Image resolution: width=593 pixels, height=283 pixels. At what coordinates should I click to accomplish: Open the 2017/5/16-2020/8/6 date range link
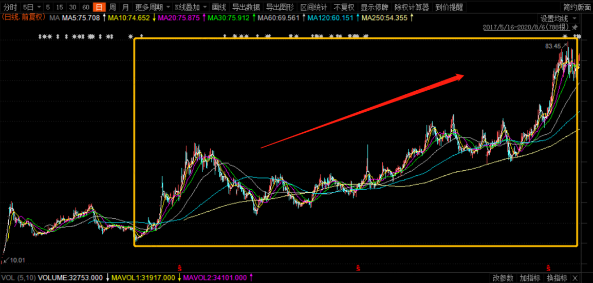point(527,28)
